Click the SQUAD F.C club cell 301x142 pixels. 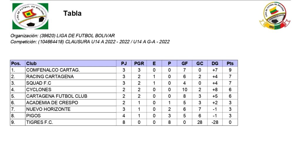[39, 83]
